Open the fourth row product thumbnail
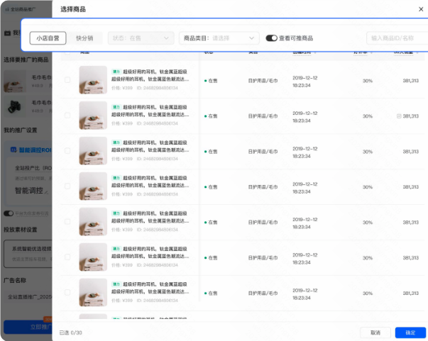This screenshot has width=428, height=341. pos(93,186)
